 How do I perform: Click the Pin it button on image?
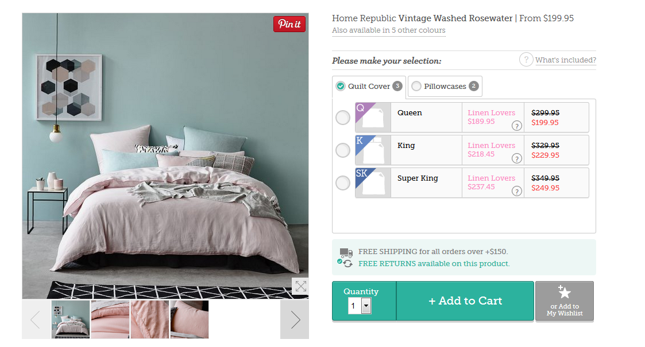(289, 24)
